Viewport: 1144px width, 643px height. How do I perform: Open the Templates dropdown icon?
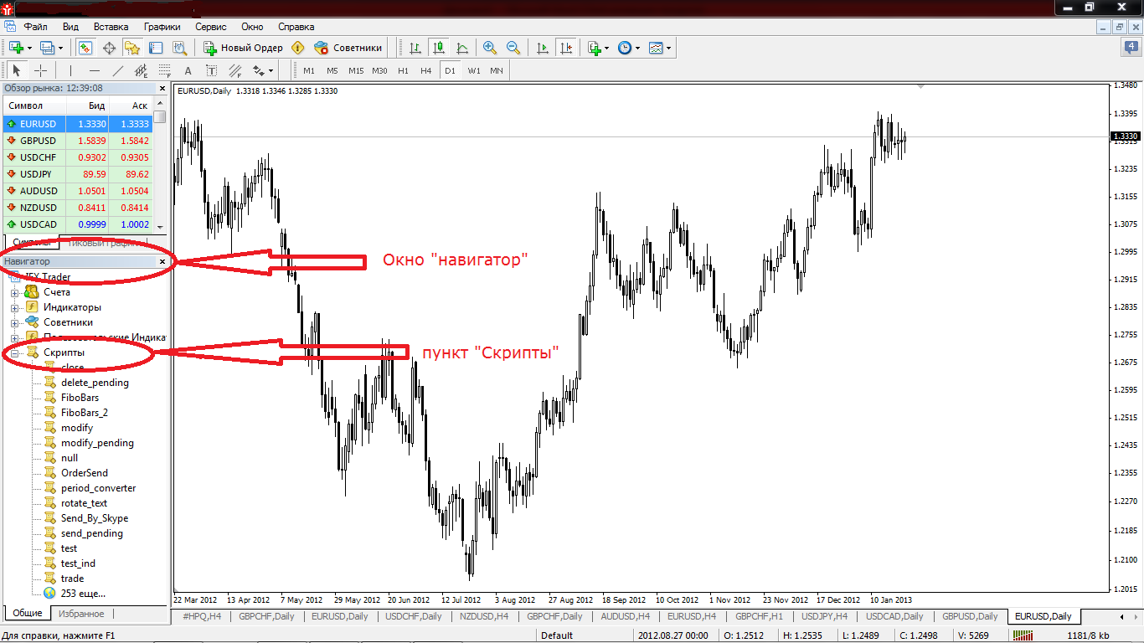point(659,48)
